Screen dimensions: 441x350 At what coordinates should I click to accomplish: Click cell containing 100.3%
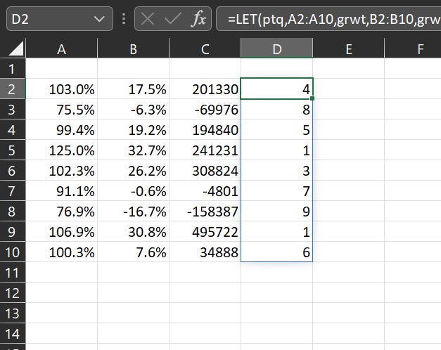point(62,252)
